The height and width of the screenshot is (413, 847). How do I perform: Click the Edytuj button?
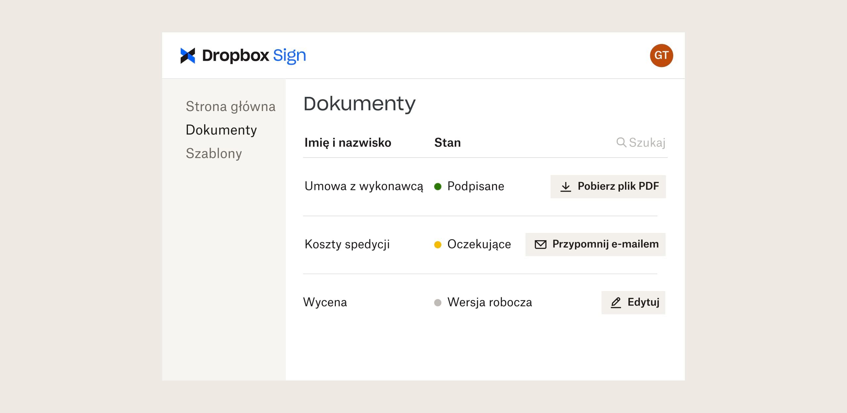click(x=633, y=303)
